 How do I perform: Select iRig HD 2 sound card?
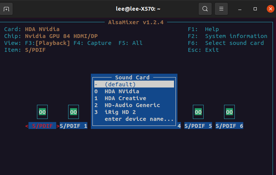click(x=134, y=112)
